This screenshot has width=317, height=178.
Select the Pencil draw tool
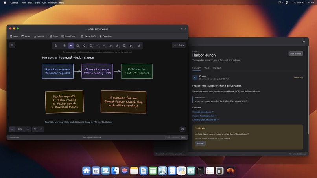111,46
